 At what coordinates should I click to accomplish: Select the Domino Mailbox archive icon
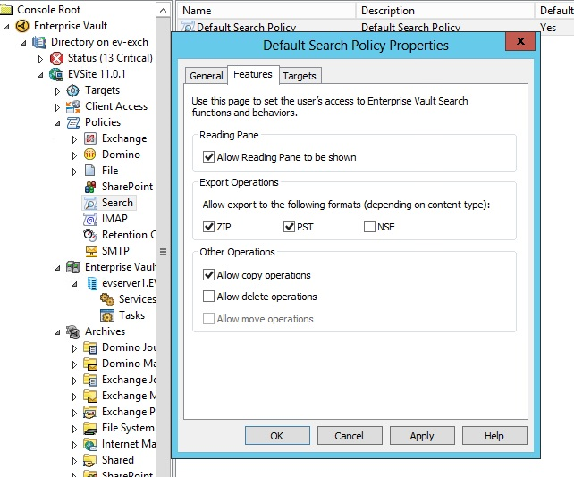[90, 364]
